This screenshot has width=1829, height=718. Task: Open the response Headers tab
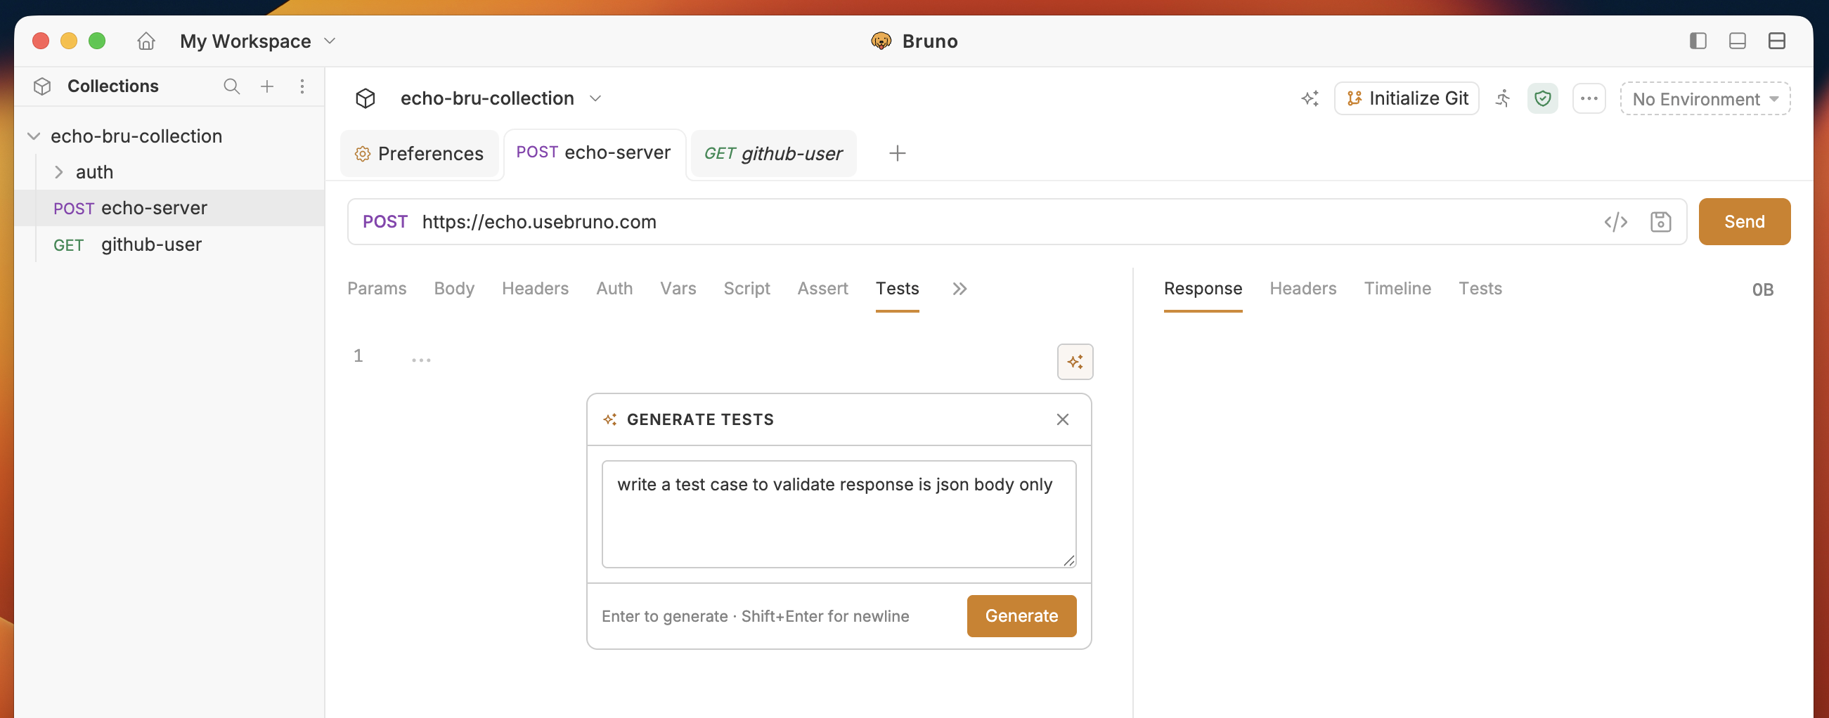(1303, 289)
